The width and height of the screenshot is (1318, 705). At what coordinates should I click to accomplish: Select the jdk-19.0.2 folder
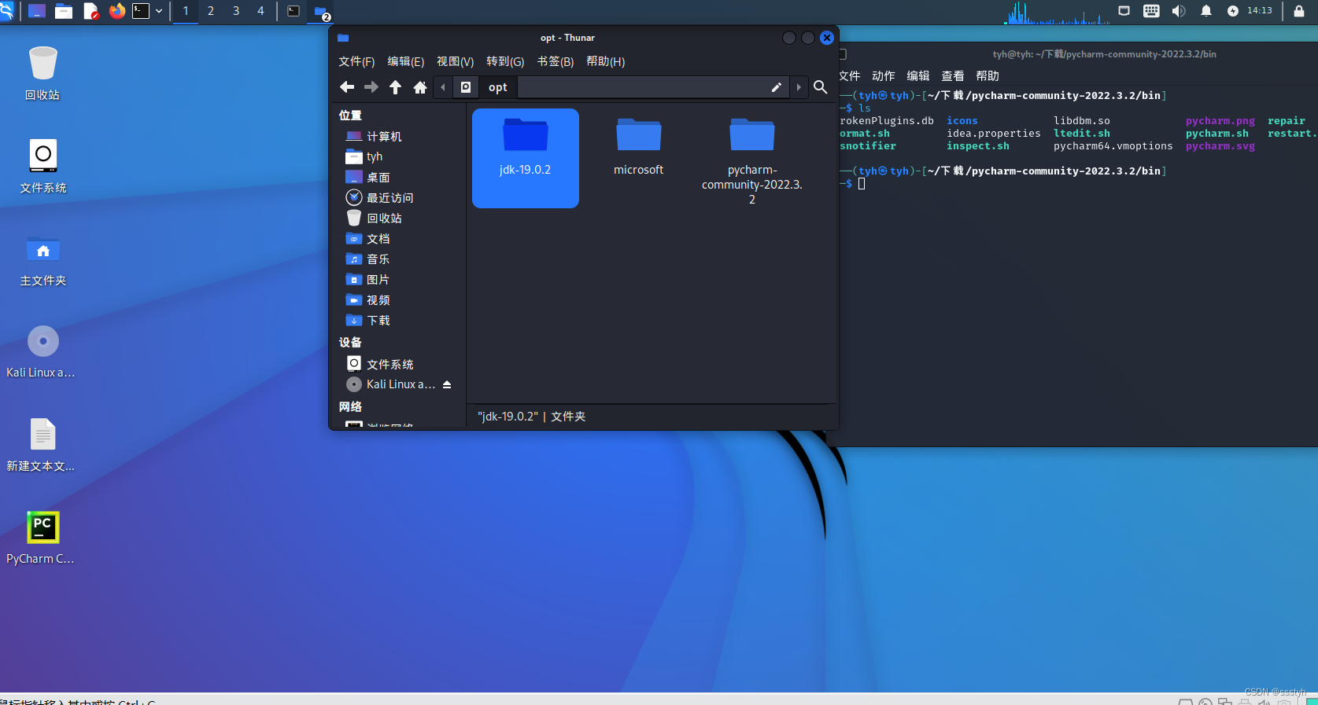point(526,158)
